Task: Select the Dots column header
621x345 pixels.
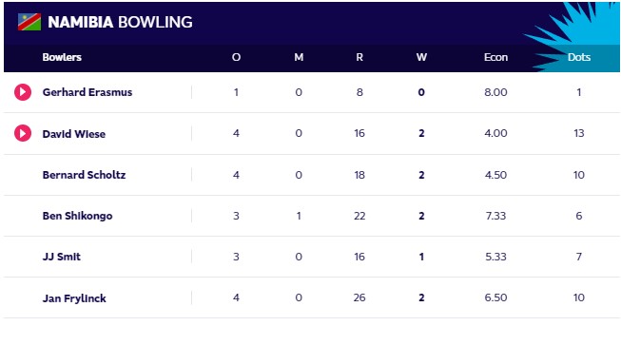Action: pos(578,57)
